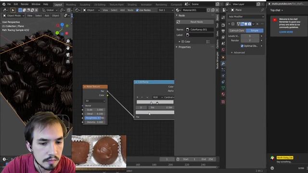This screenshot has width=308, height=173.
Task: Select Catmull-Clark subdivision type
Action: click(x=237, y=31)
